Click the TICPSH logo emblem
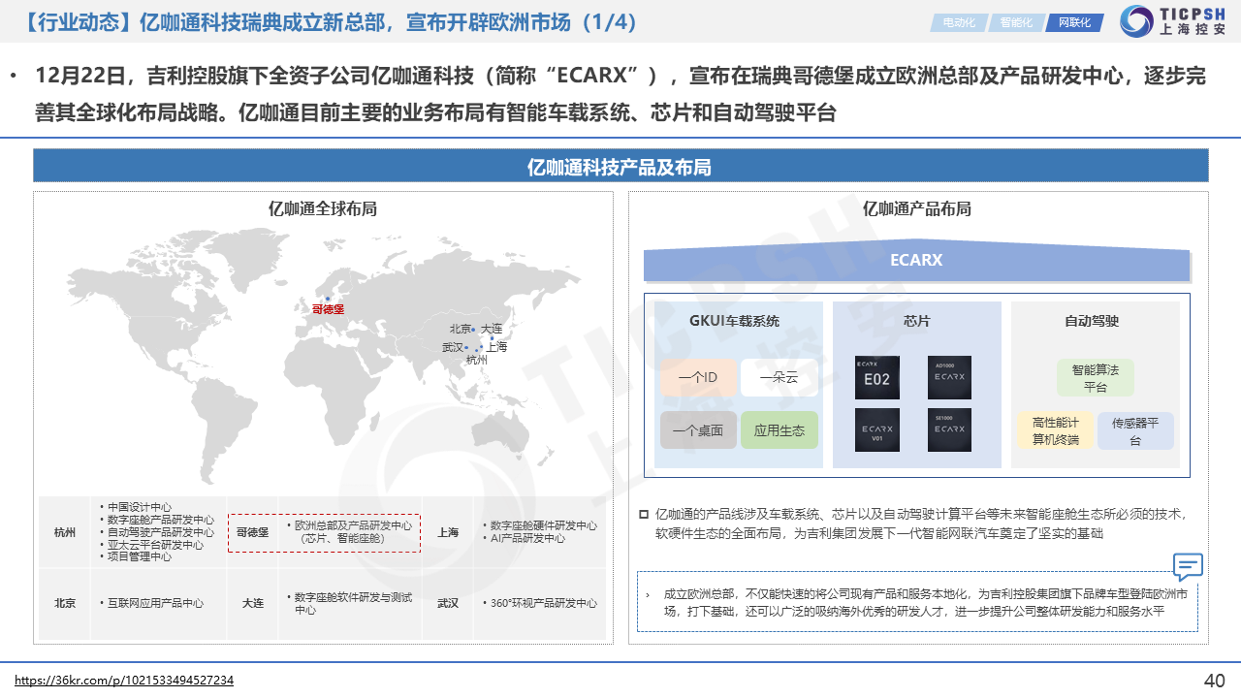This screenshot has width=1241, height=698. click(1137, 22)
